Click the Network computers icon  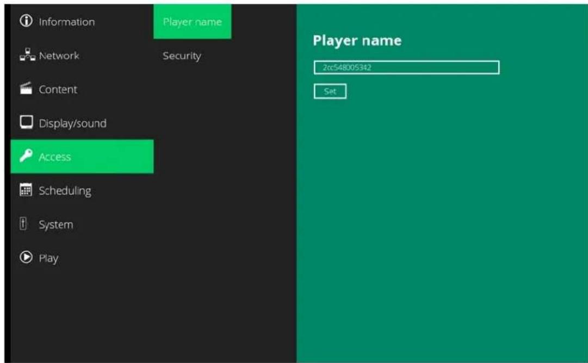(x=27, y=55)
